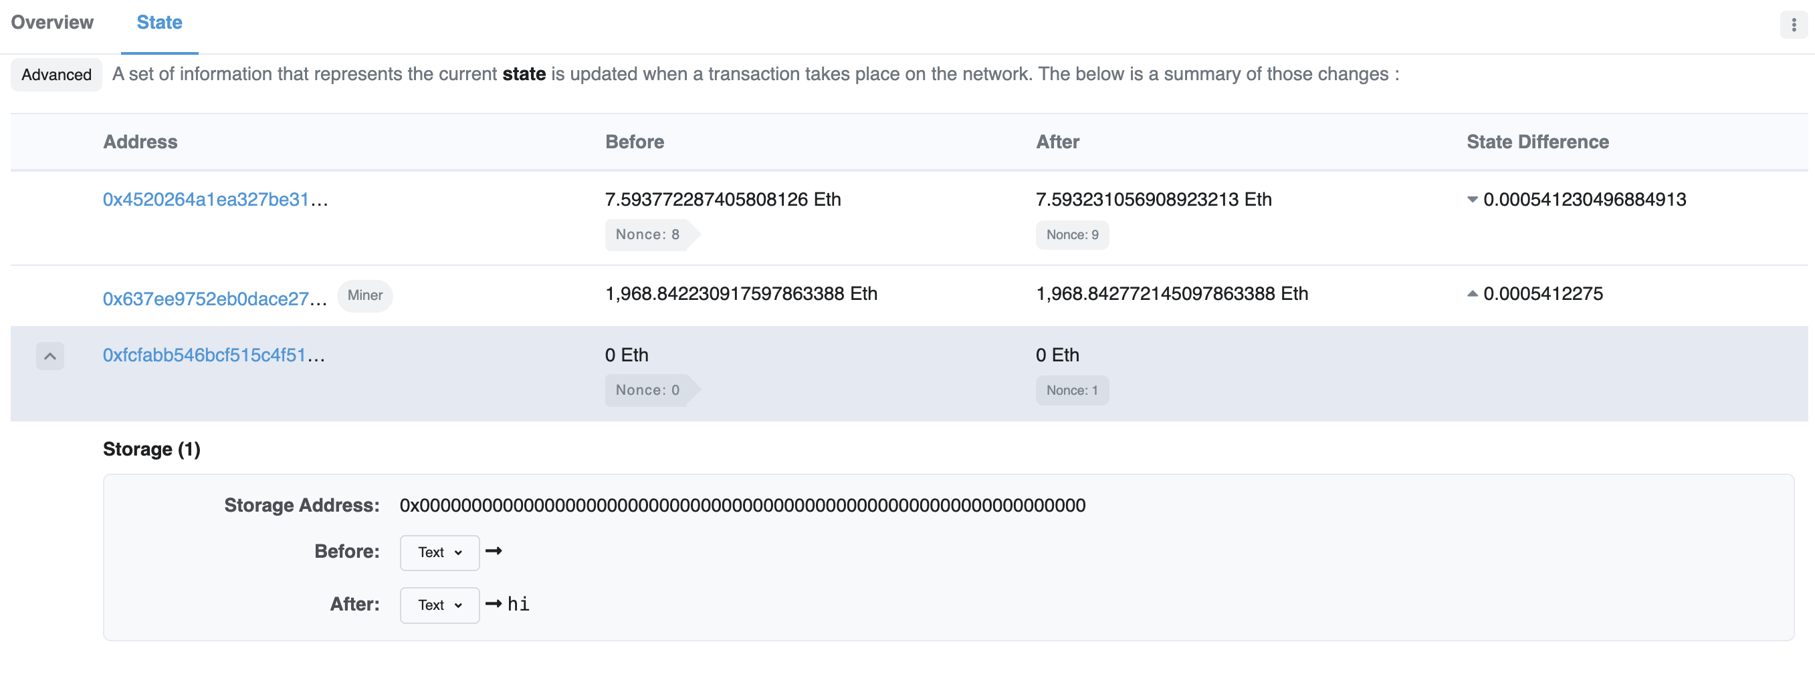Open the three-dot options menu
The height and width of the screenshot is (680, 1815).
coord(1793,25)
